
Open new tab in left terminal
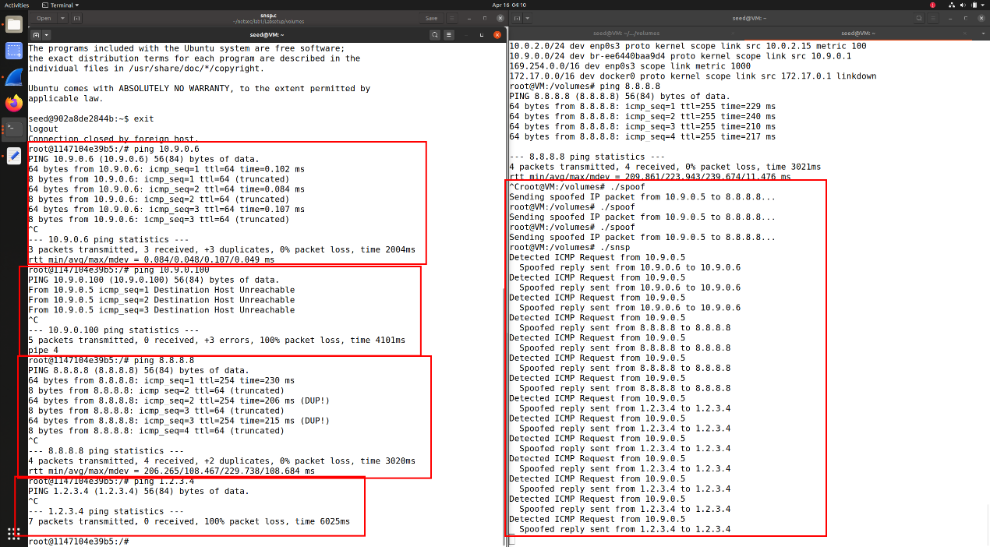point(35,35)
